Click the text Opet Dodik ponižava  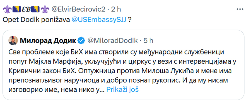(36, 20)
